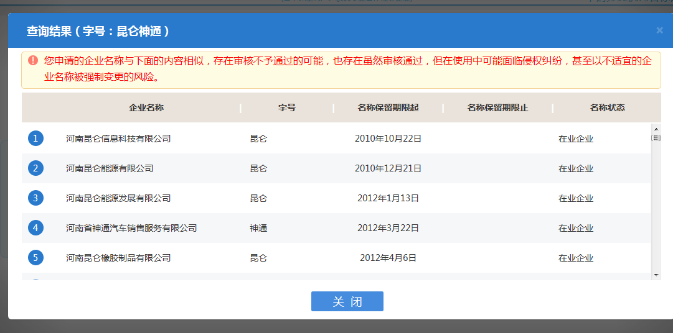Screen dimensions: 673x333
Task: Open 河南省神通汽车销售服务有限公司 entry
Action: click(131, 228)
